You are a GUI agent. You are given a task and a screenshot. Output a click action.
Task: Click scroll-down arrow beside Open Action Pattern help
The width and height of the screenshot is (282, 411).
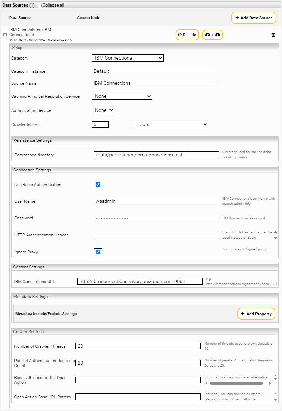(x=275, y=399)
